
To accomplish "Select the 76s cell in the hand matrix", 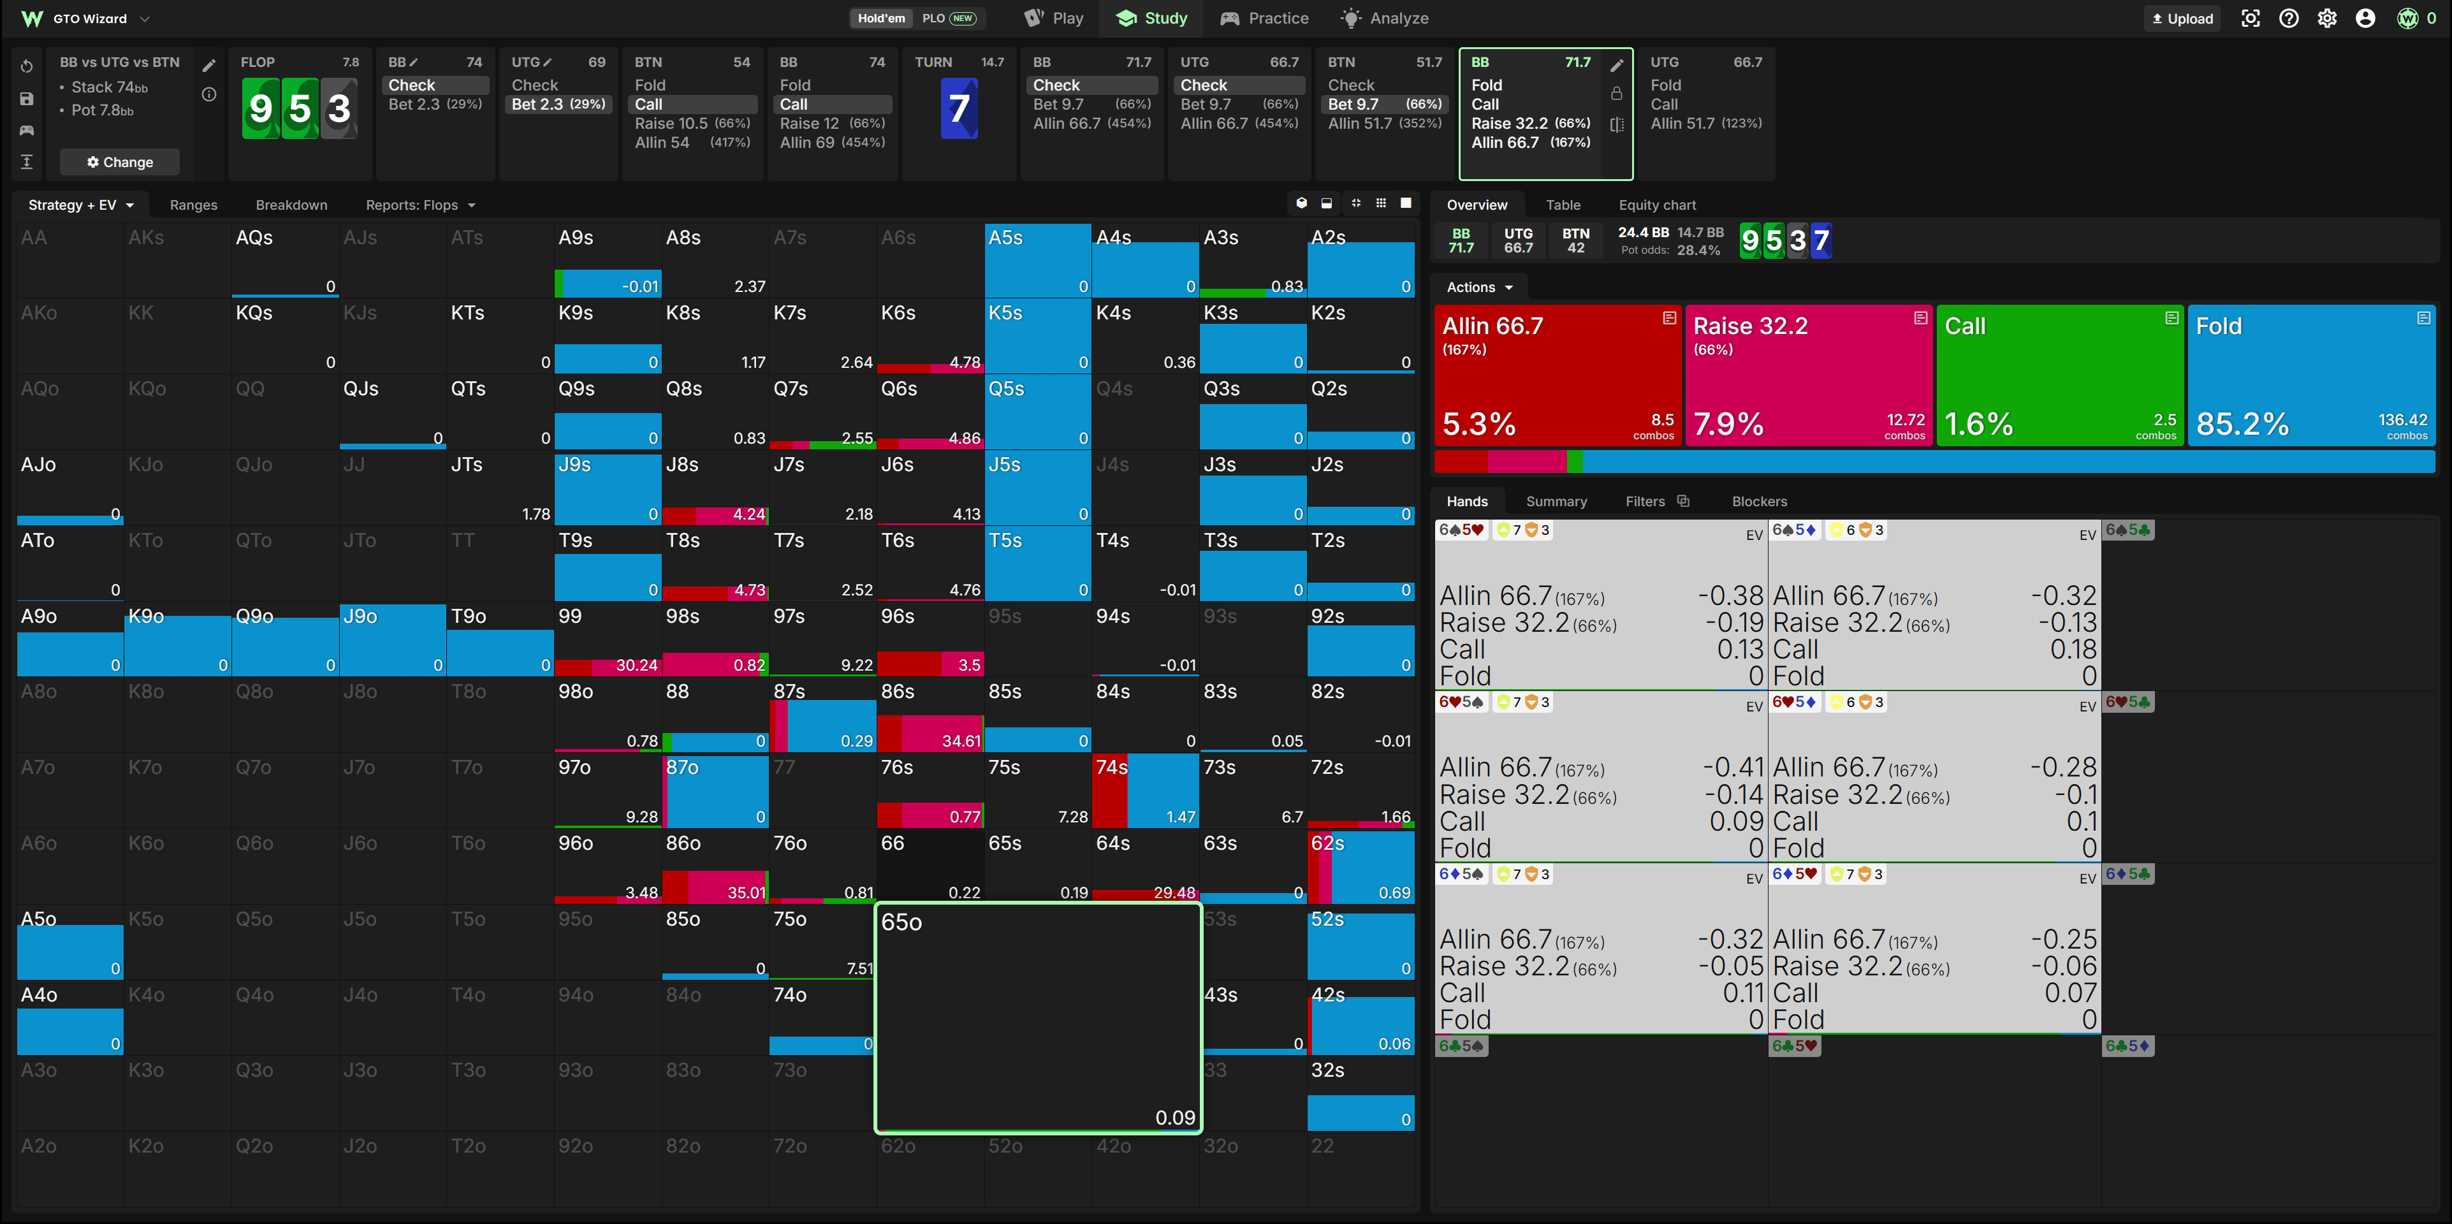I will (x=930, y=791).
